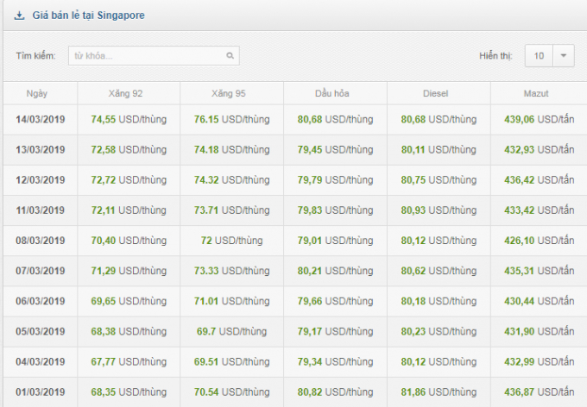Click the download icon beside the Singapore title
587x407 pixels.
tap(19, 16)
